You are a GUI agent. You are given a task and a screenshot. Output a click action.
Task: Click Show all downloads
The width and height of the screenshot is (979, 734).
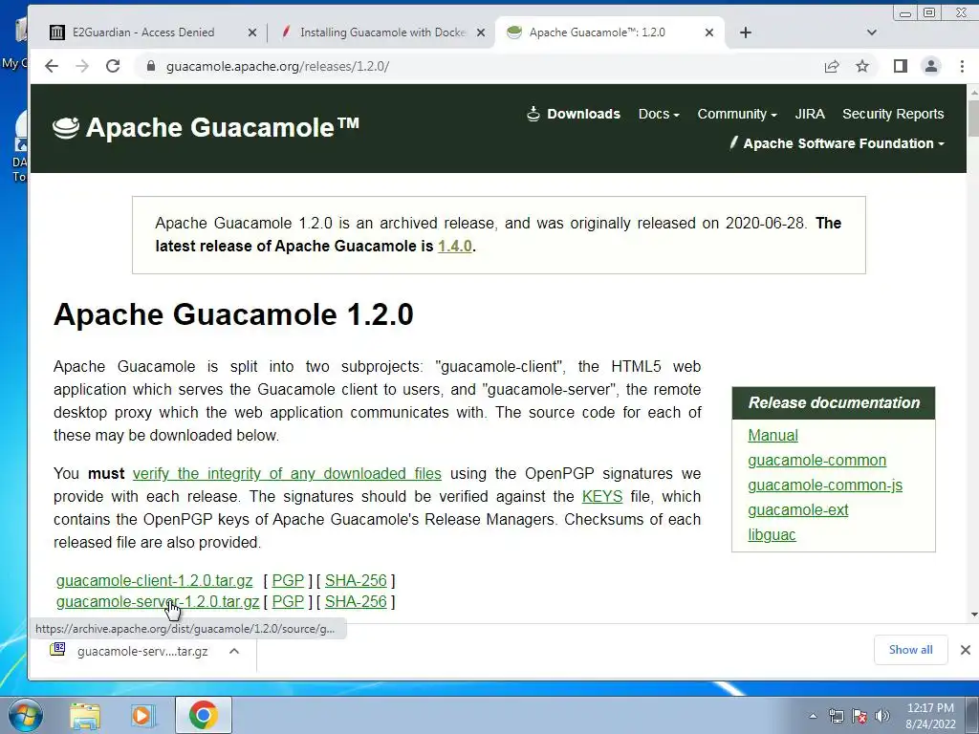[x=911, y=650]
